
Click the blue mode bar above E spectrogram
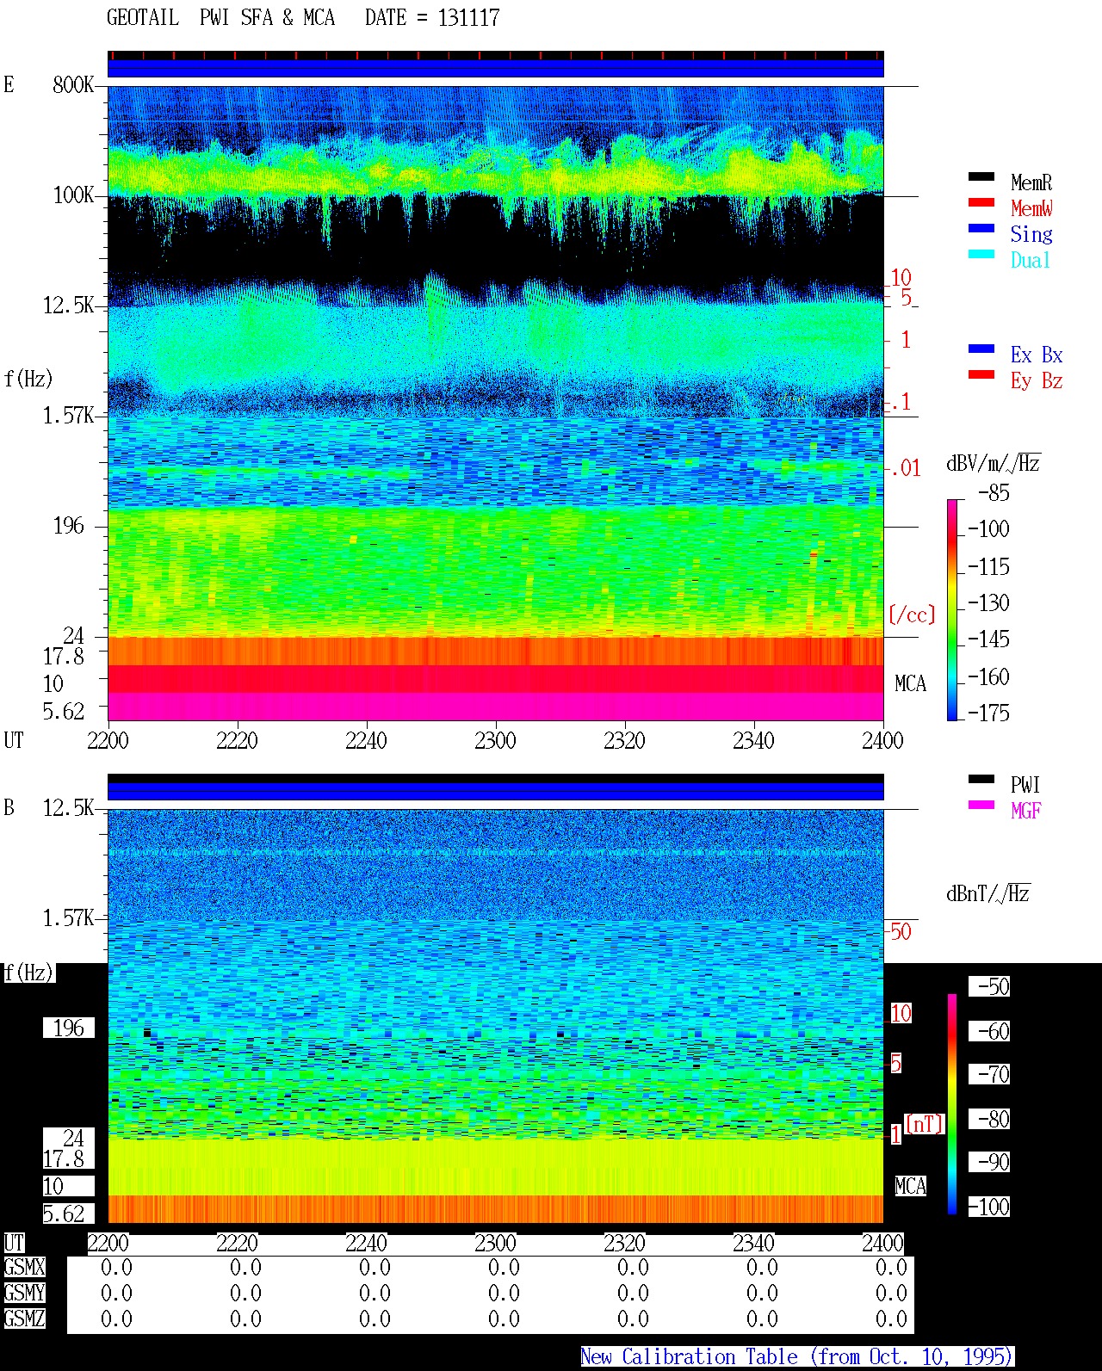(x=496, y=68)
